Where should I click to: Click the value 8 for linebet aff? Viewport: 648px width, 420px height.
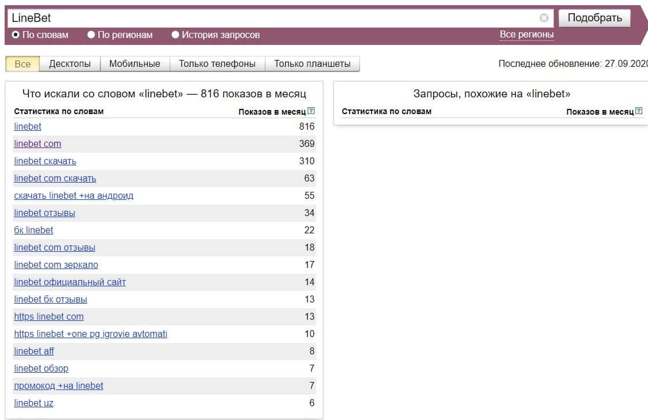coord(312,351)
